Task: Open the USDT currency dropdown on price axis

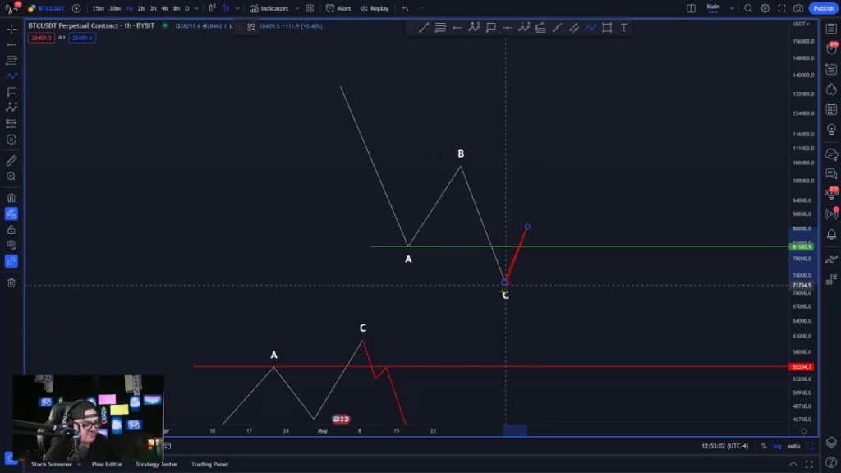Action: pyautogui.click(x=802, y=24)
